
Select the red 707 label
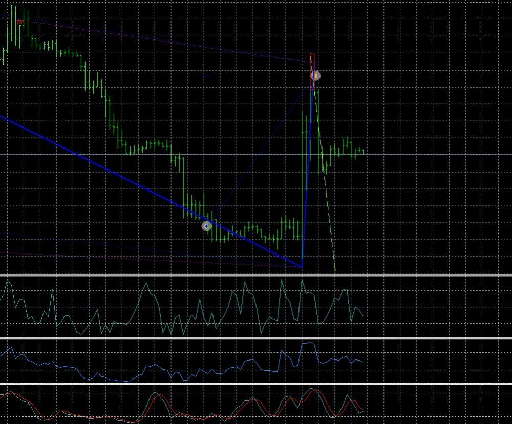coord(20,22)
